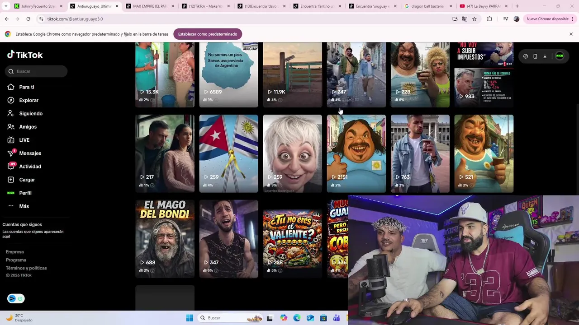This screenshot has height=325, width=579.
Task: Close the Antiuruguayo tab
Action: (x=117, y=6)
